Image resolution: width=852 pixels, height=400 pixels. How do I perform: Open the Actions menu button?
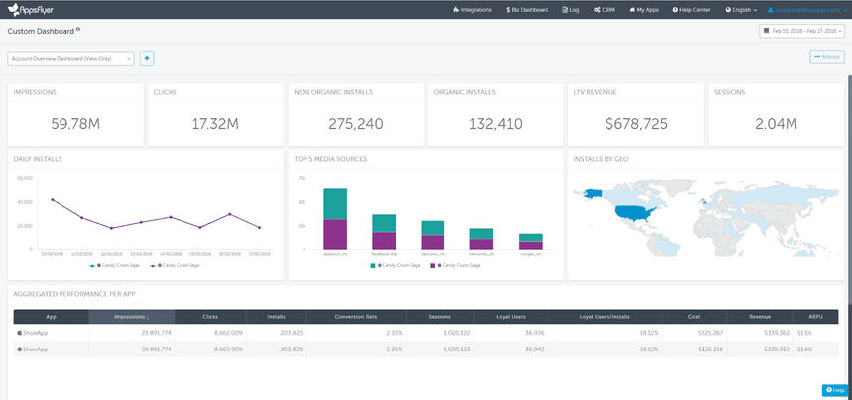pyautogui.click(x=826, y=57)
